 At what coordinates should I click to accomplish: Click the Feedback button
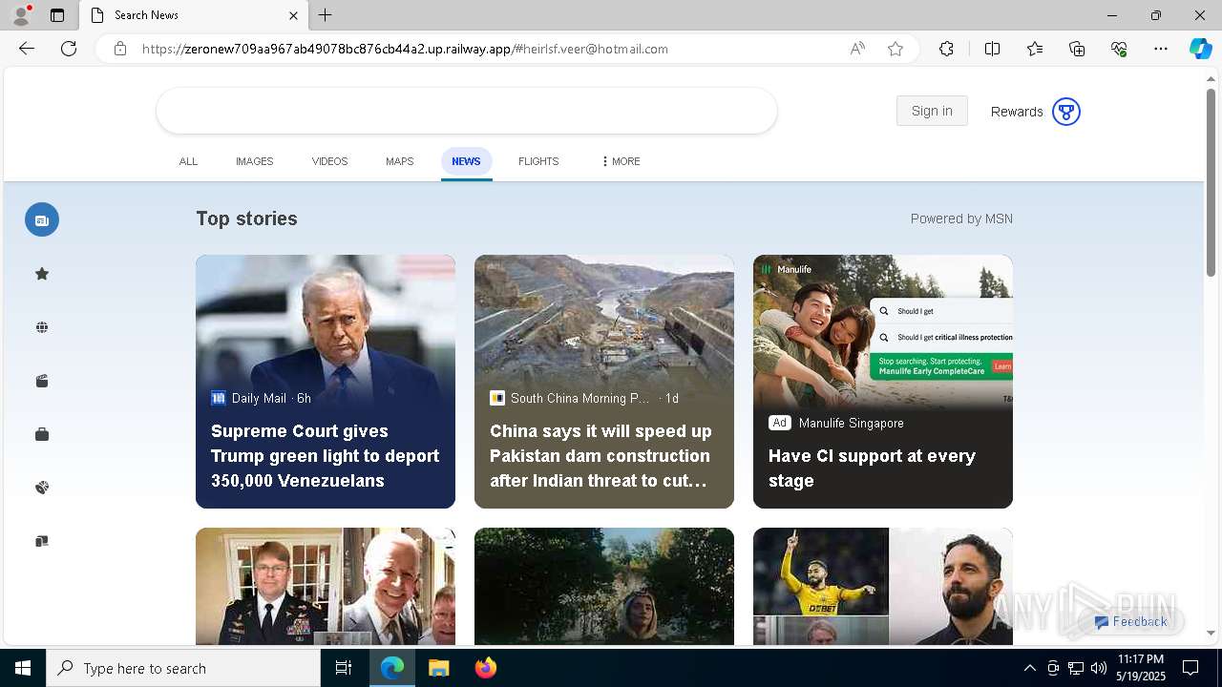[1131, 621]
